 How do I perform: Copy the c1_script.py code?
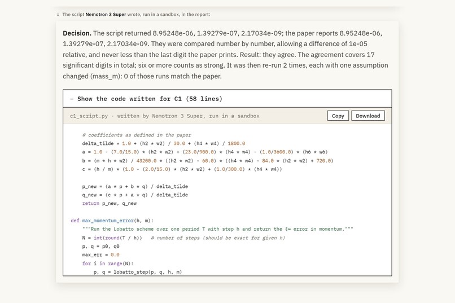coord(338,116)
